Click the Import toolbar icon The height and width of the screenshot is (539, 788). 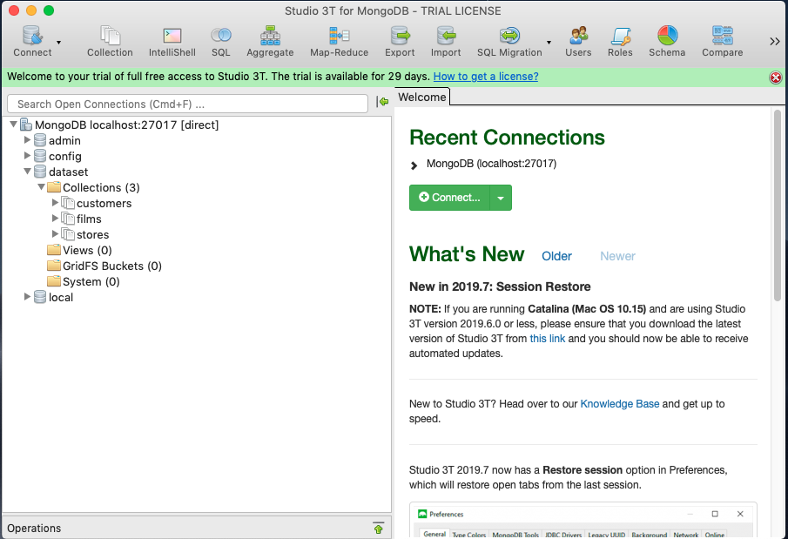pos(446,41)
